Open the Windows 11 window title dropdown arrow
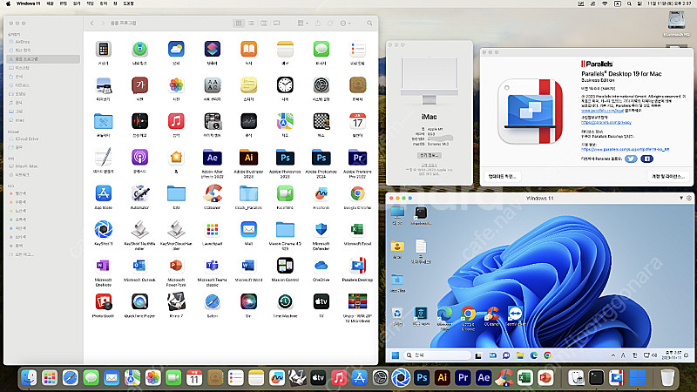 tap(681, 199)
